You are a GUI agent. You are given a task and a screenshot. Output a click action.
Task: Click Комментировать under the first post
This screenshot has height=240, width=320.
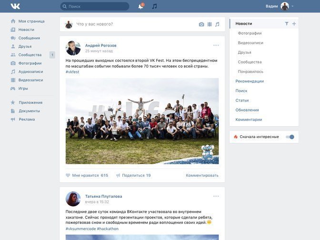[x=202, y=175]
